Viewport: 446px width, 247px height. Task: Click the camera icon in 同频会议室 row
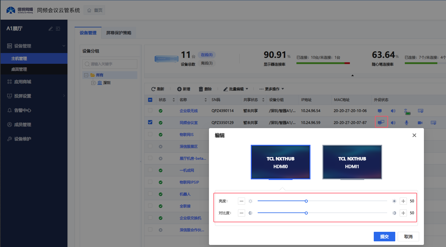[420, 123]
